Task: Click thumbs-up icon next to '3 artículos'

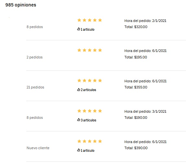Action: 78,120
